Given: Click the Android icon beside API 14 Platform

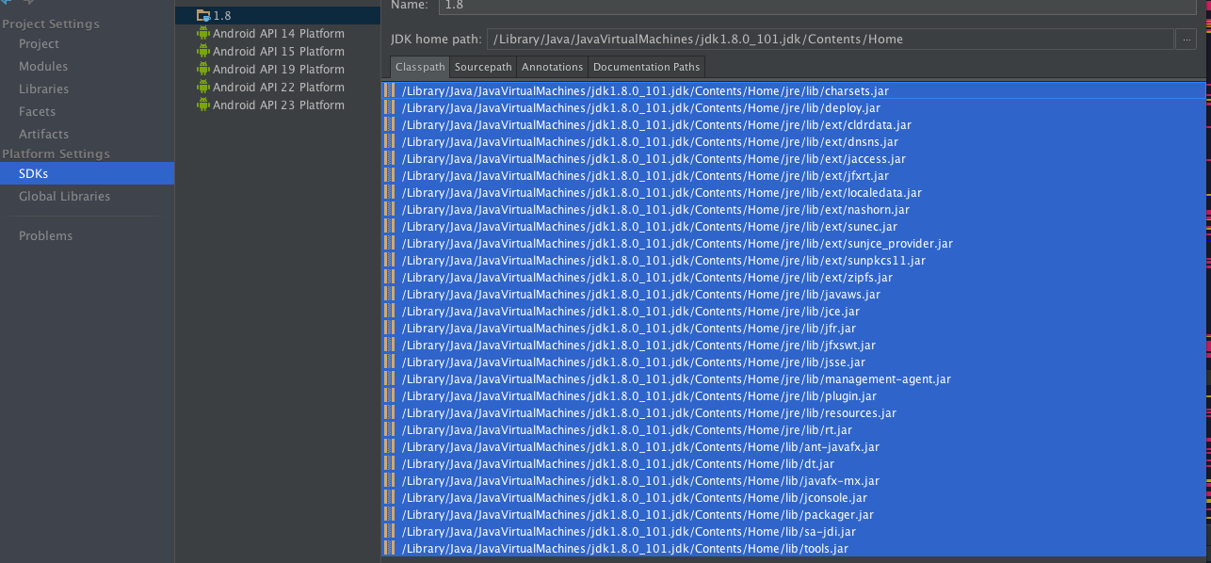Looking at the screenshot, I should 202,33.
